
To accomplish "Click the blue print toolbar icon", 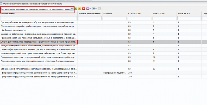I will (94, 9).
